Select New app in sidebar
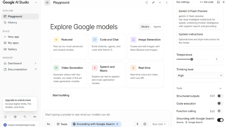 20,37
